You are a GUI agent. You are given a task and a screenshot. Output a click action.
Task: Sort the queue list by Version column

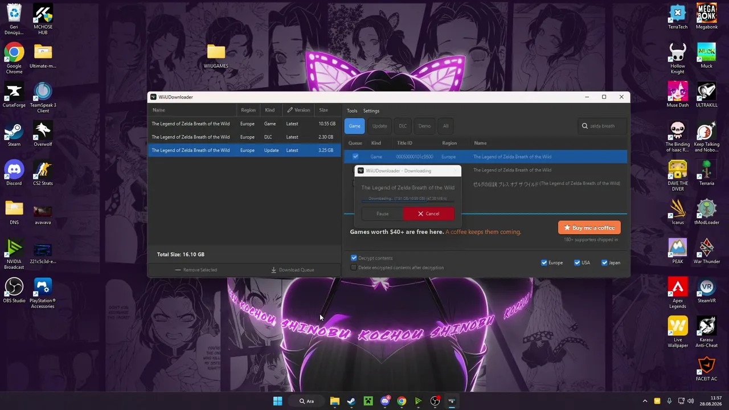click(x=298, y=110)
